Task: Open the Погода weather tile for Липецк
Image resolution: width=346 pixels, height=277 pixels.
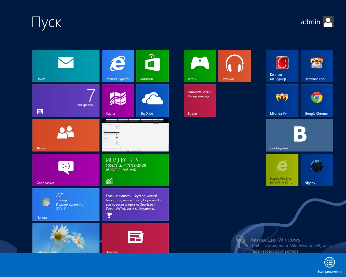Action: coord(66,204)
